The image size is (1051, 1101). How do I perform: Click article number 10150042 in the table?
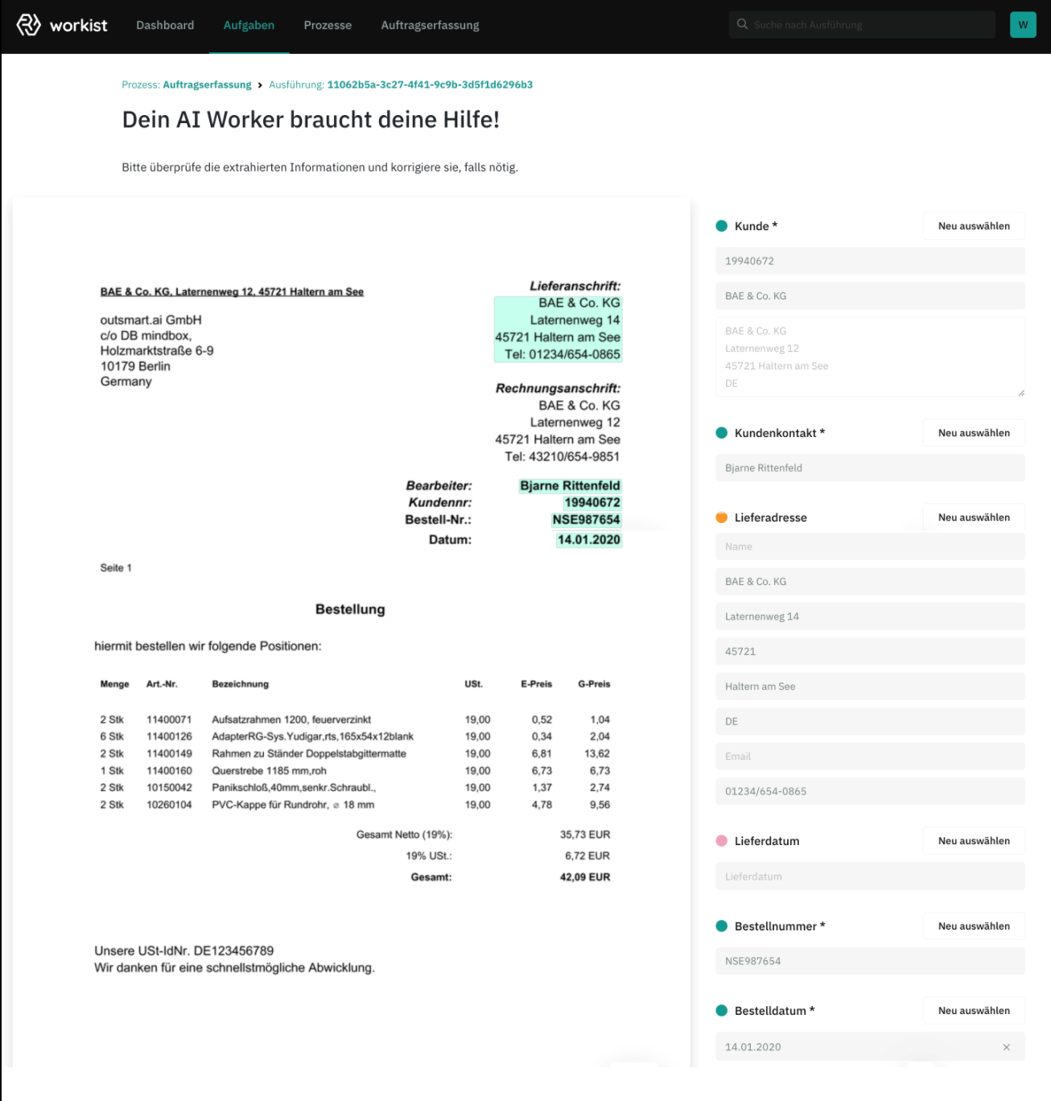(169, 788)
